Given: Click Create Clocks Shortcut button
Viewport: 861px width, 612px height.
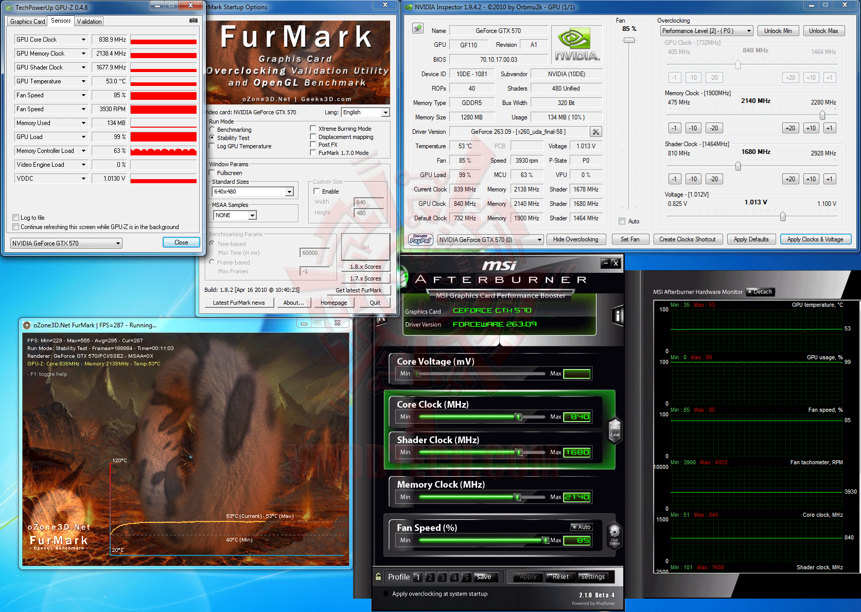Looking at the screenshot, I should pyautogui.click(x=688, y=239).
